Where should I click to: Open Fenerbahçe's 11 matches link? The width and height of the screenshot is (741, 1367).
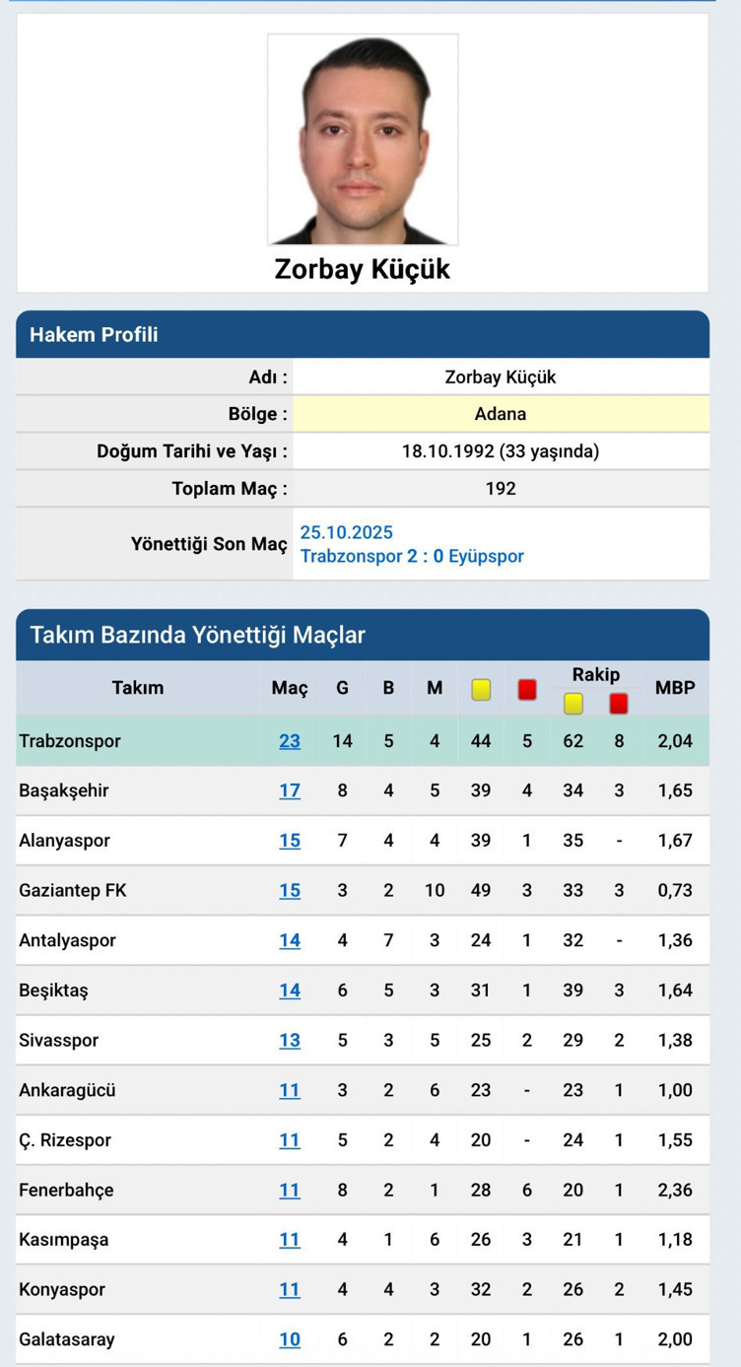coord(290,1190)
